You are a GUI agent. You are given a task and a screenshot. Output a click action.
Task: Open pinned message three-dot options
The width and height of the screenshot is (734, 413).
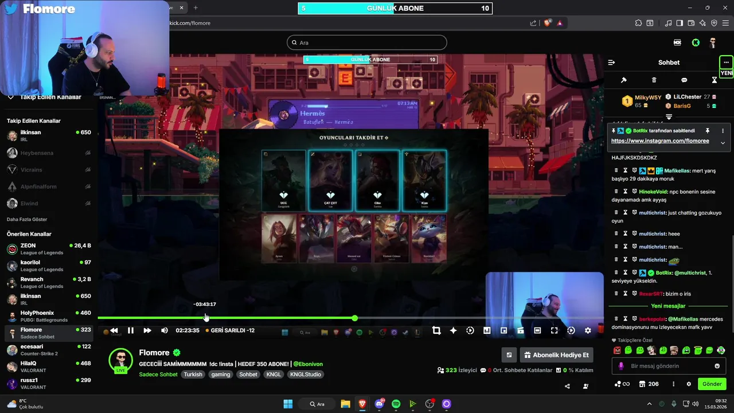pyautogui.click(x=723, y=131)
